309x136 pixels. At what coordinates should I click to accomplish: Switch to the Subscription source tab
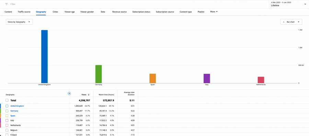[165, 12]
